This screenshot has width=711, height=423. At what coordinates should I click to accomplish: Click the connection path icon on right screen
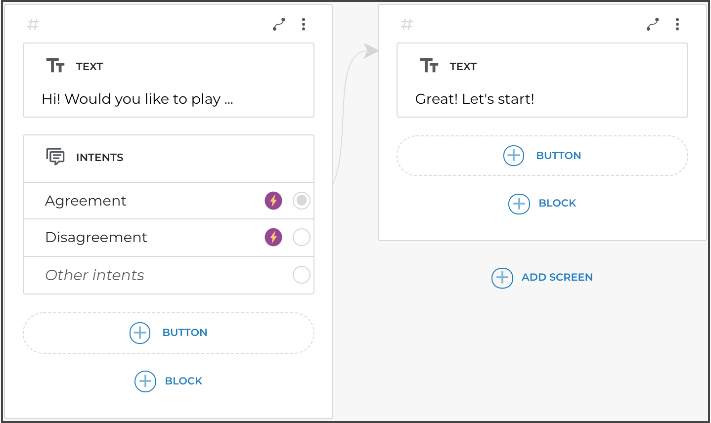(653, 24)
